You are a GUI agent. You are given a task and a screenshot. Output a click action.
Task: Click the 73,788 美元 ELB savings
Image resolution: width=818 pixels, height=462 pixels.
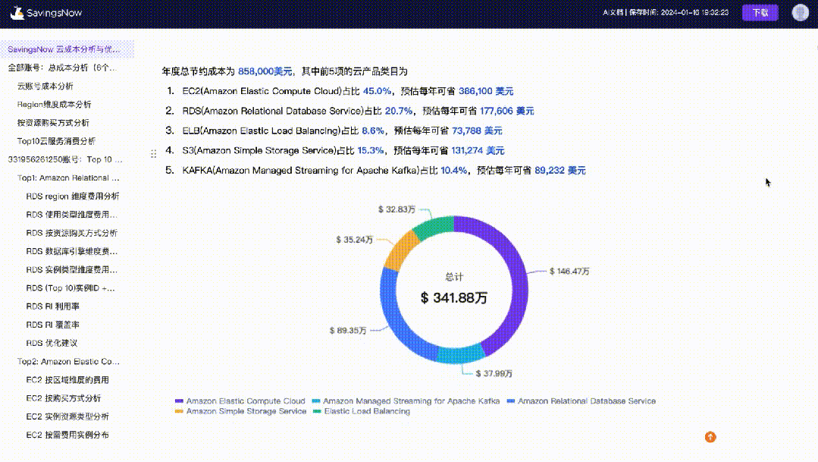pos(477,131)
